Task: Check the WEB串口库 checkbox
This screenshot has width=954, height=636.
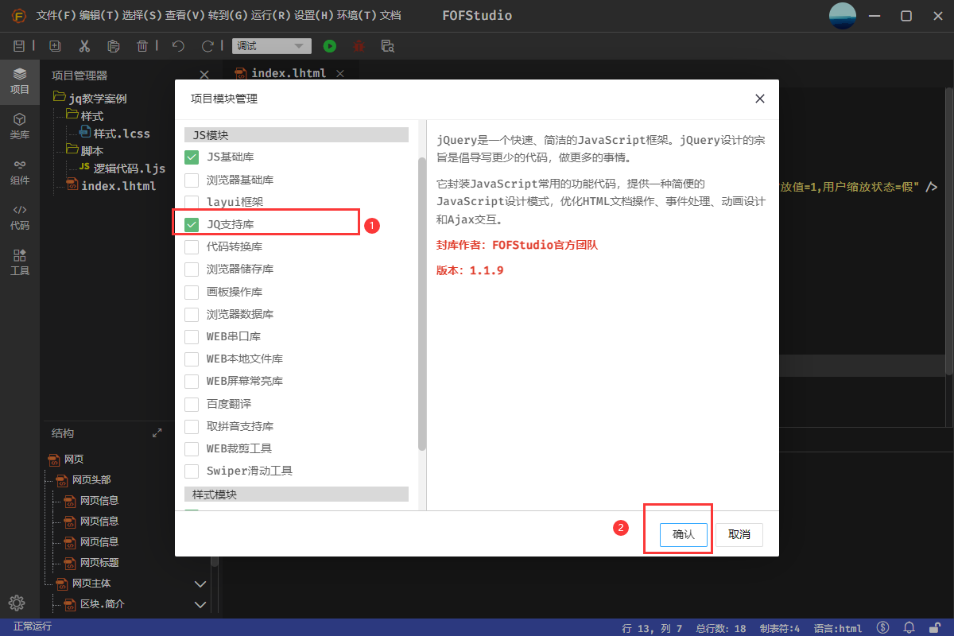Action: [x=192, y=336]
